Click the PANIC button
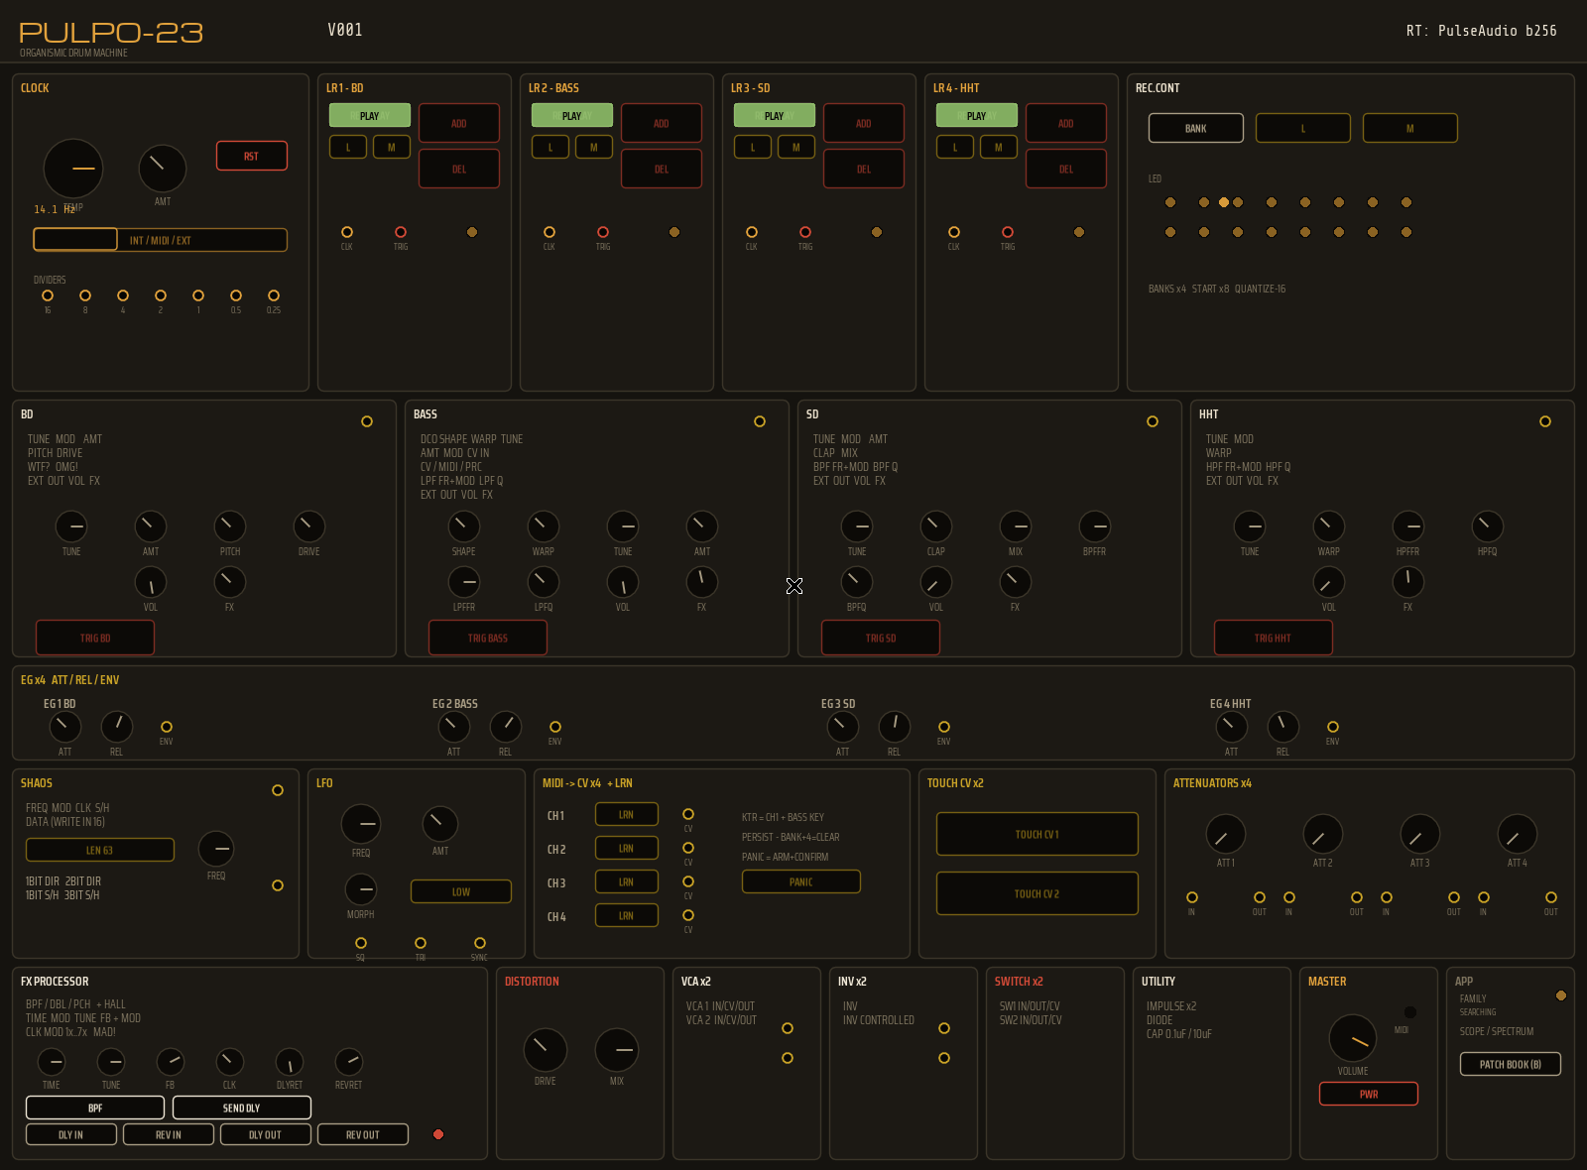Viewport: 1587px width, 1170px height. 801,881
